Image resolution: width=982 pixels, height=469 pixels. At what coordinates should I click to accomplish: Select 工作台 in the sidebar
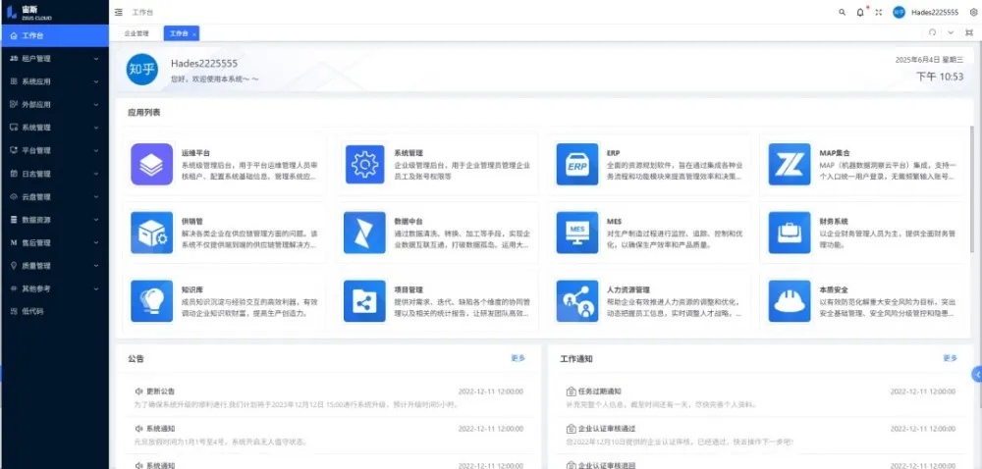(54, 35)
